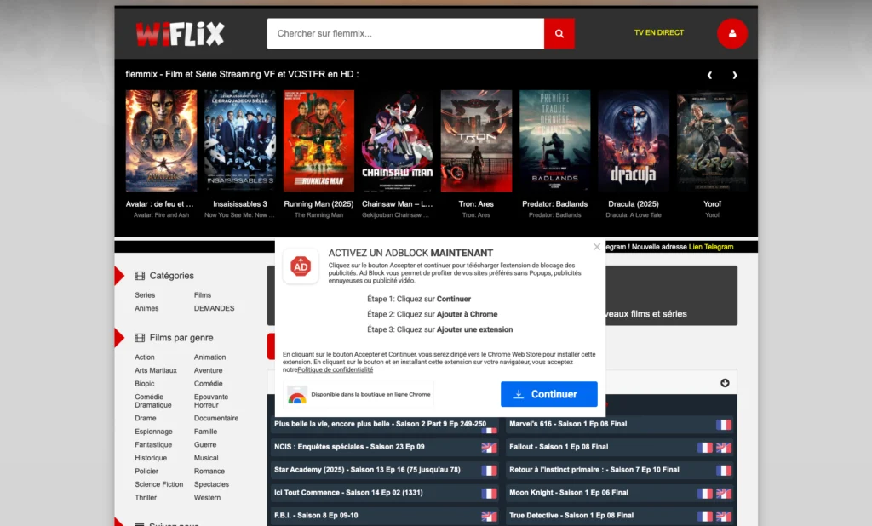Open the Insaisissables 3 poster
The width and height of the screenshot is (872, 526).
pos(239,140)
